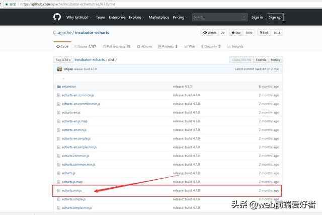Select the Code tab

point(62,46)
